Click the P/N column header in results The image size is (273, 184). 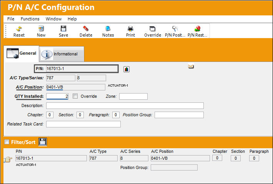pos(19,151)
